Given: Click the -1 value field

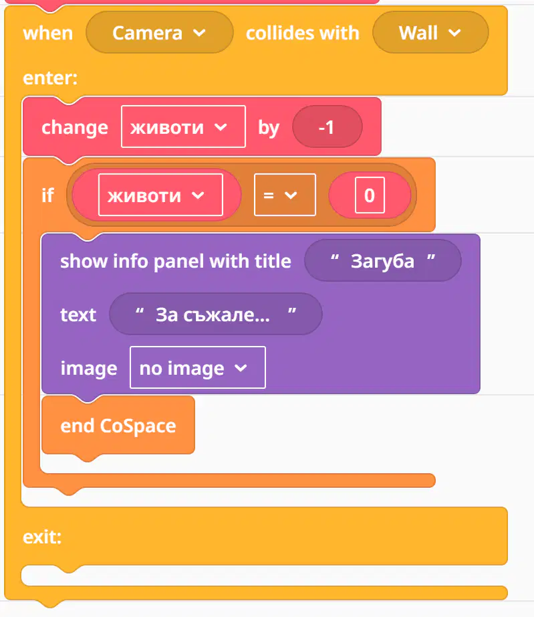Looking at the screenshot, I should click(327, 126).
